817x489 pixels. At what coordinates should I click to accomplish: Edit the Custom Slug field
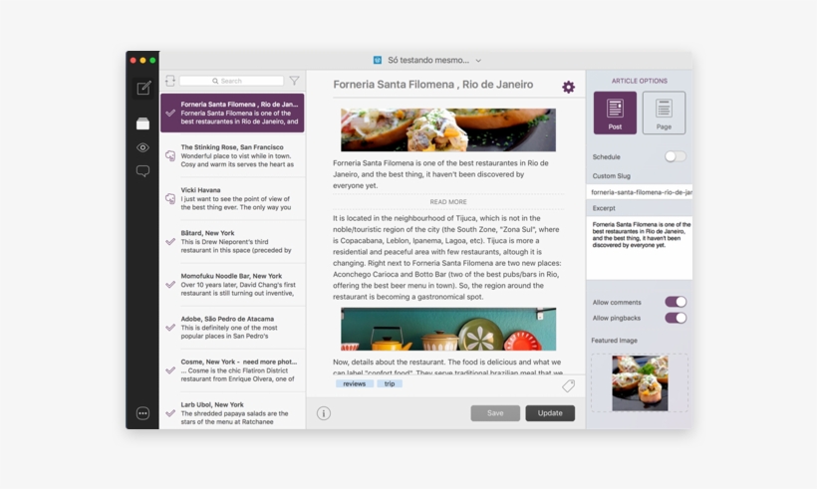point(640,192)
